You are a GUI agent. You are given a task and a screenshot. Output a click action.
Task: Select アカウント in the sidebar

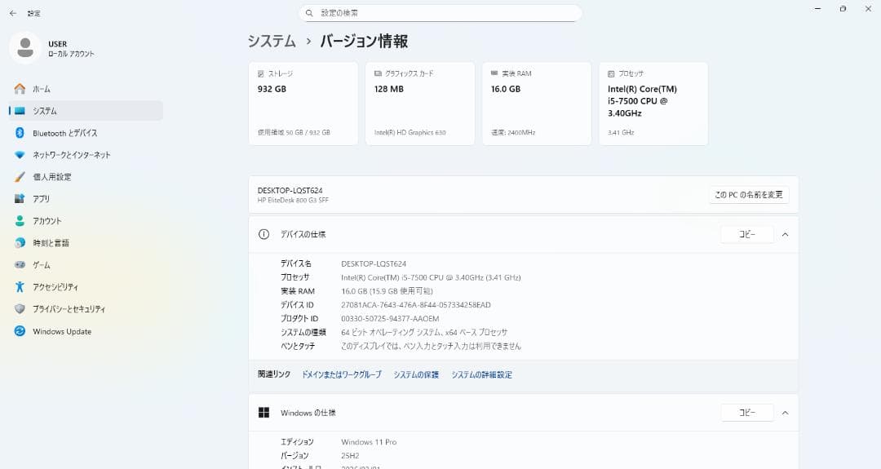[x=86, y=221]
